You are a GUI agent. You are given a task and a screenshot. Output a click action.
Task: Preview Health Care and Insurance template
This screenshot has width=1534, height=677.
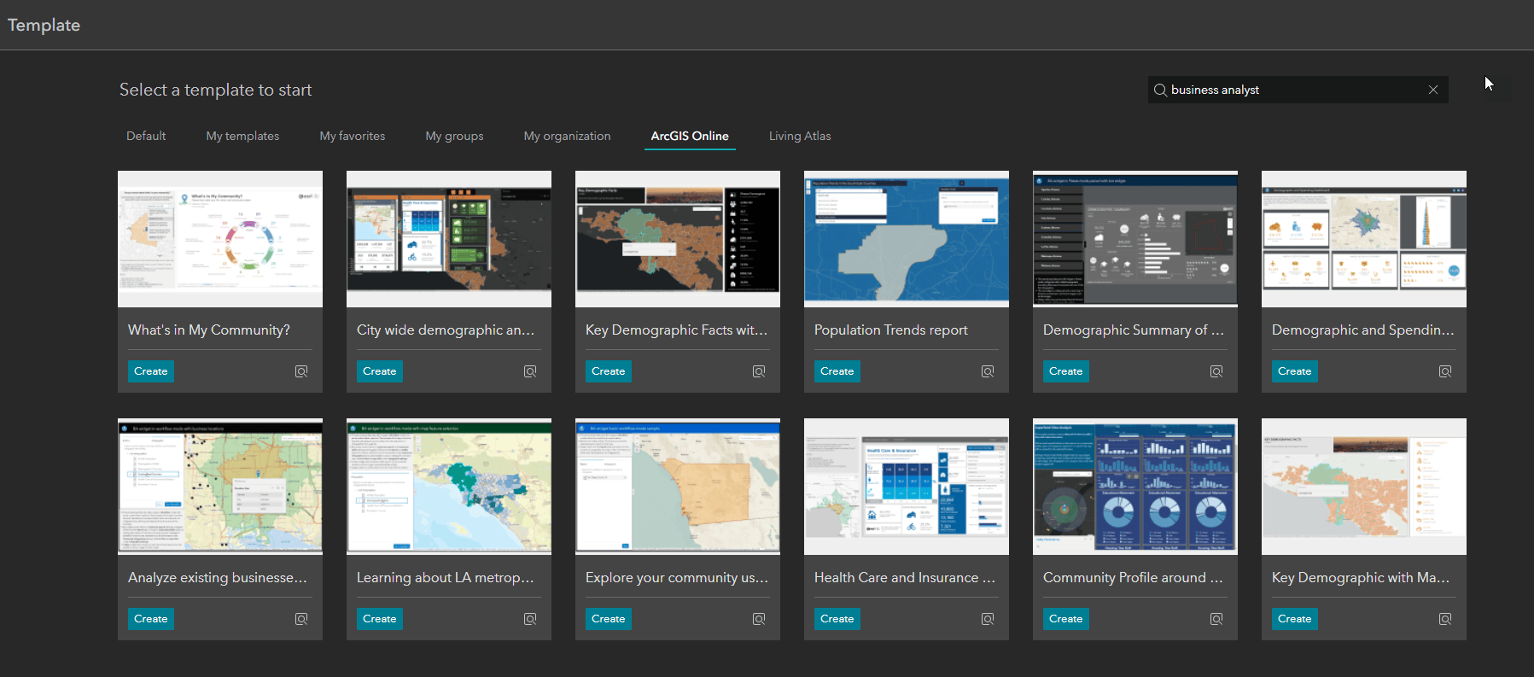click(988, 619)
